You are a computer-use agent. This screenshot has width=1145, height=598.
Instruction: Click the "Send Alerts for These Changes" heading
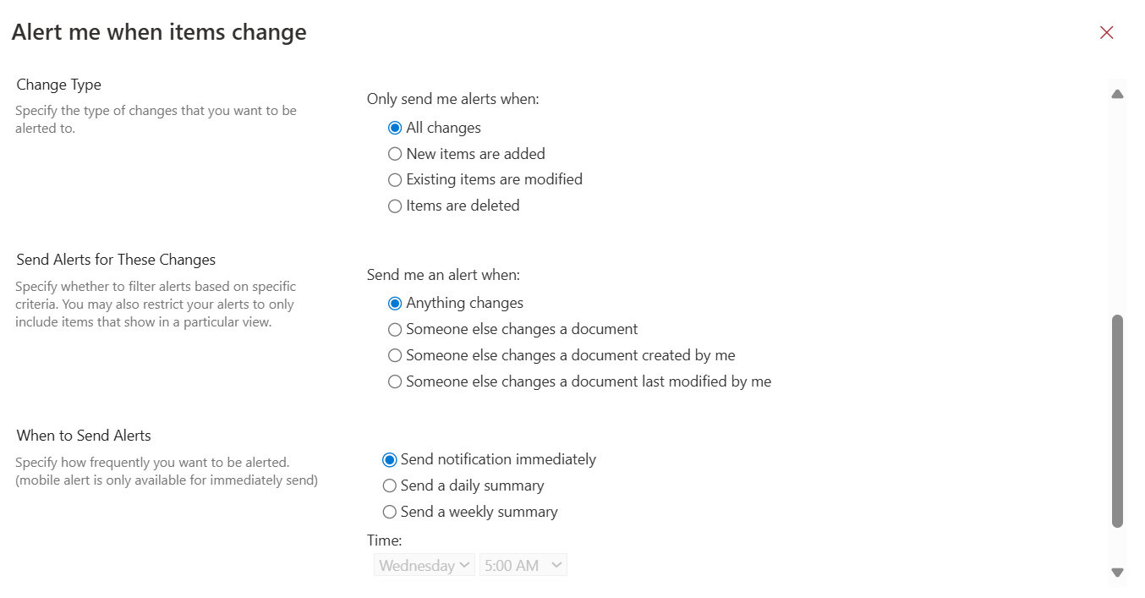(x=115, y=259)
